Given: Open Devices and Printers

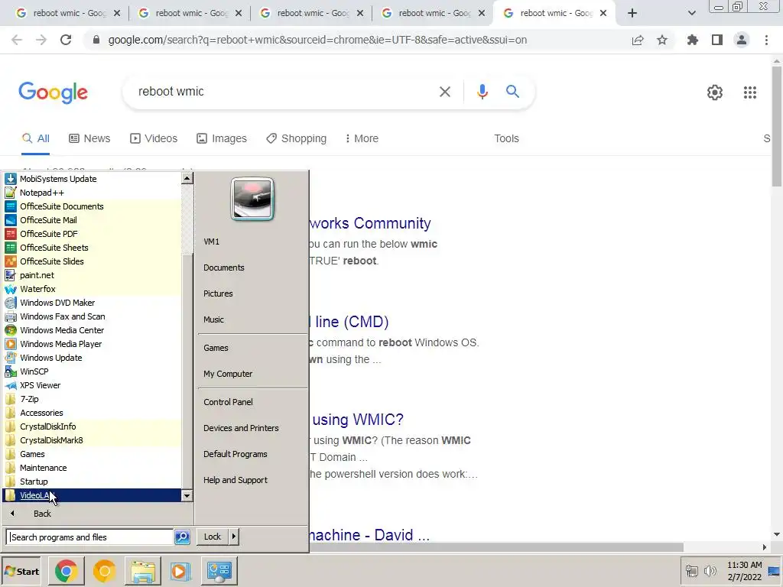Looking at the screenshot, I should tap(241, 428).
